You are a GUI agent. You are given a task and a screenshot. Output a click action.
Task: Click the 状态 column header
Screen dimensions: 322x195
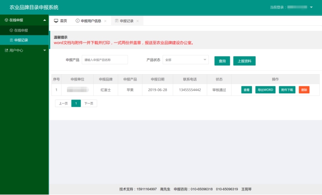(x=219, y=79)
